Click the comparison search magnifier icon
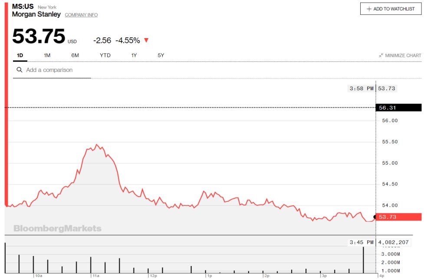This screenshot has width=434, height=279. [x=20, y=70]
